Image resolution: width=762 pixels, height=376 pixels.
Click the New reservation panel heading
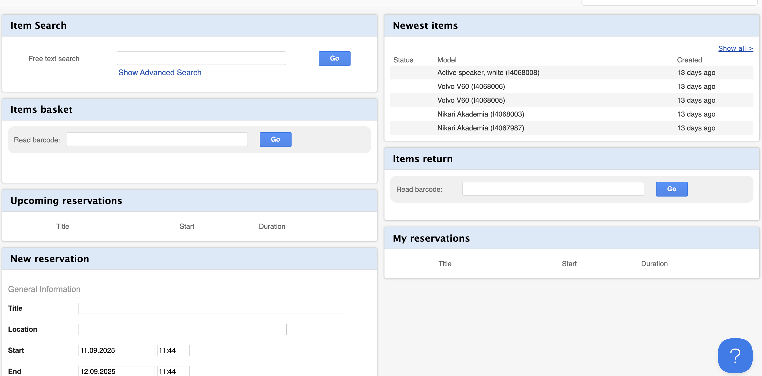coord(50,259)
